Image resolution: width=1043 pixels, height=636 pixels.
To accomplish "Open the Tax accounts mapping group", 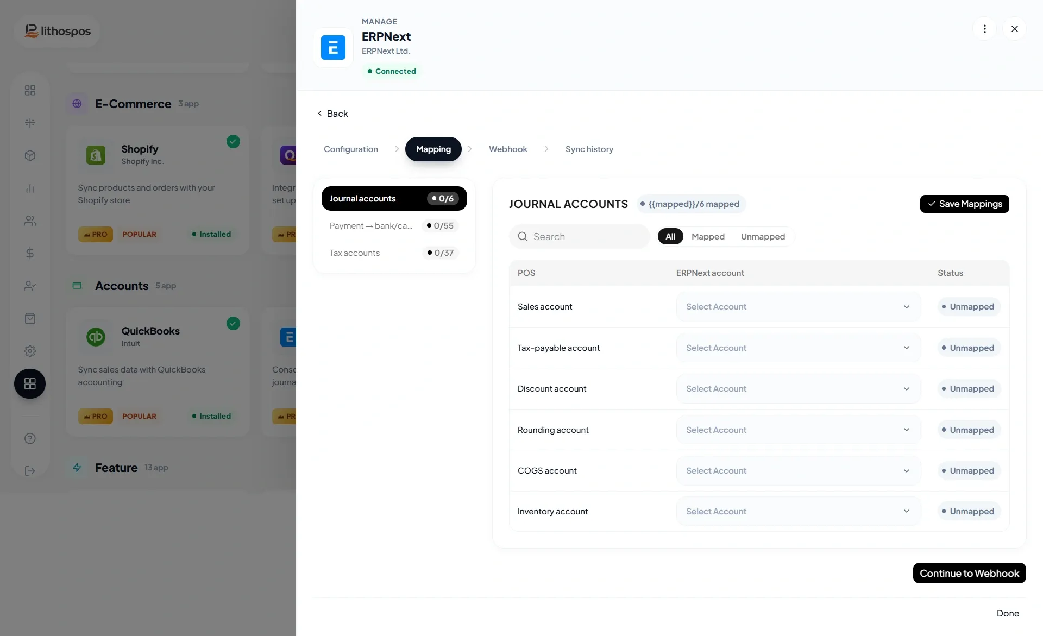I will (394, 253).
